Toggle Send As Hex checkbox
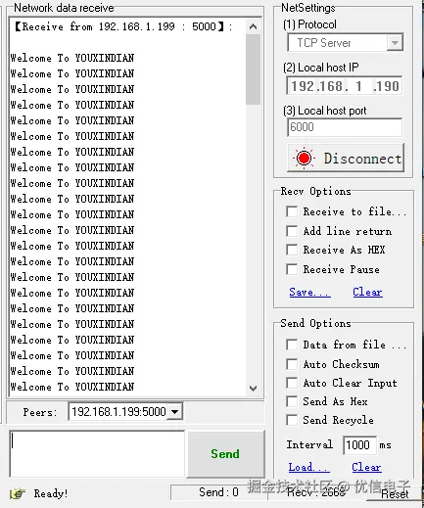The height and width of the screenshot is (508, 424). coord(292,401)
